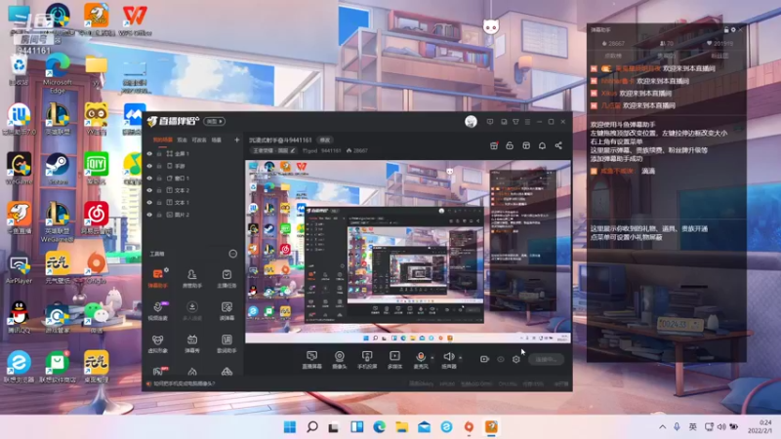Add a new scene with the plus button
The image size is (781, 439).
pos(236,140)
